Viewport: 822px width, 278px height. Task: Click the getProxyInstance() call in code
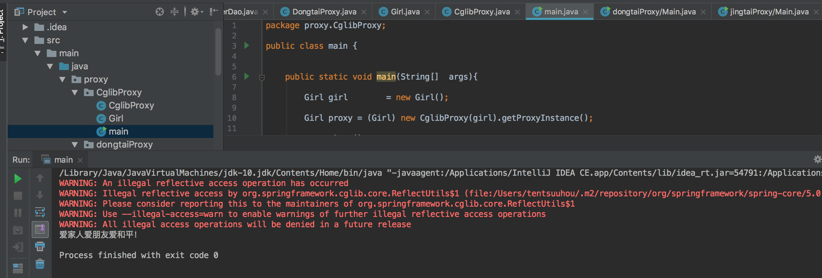click(545, 118)
